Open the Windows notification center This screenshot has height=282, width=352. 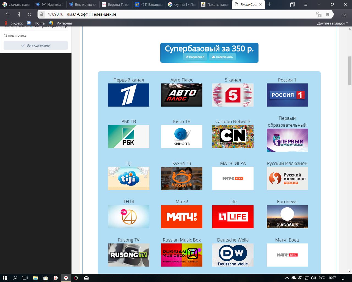click(x=343, y=278)
